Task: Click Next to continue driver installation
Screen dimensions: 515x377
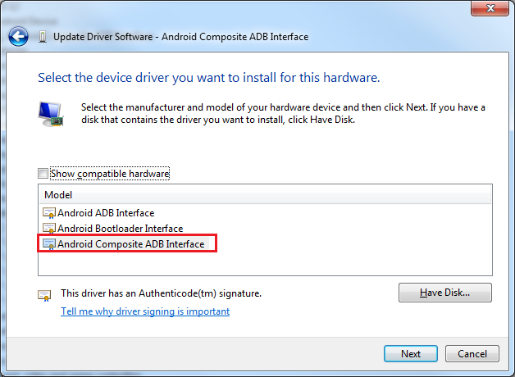Action: coord(411,354)
